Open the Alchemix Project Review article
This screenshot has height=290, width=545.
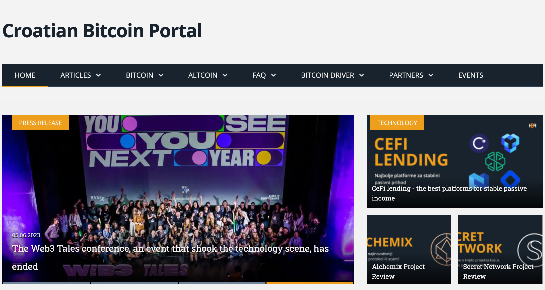click(398, 271)
